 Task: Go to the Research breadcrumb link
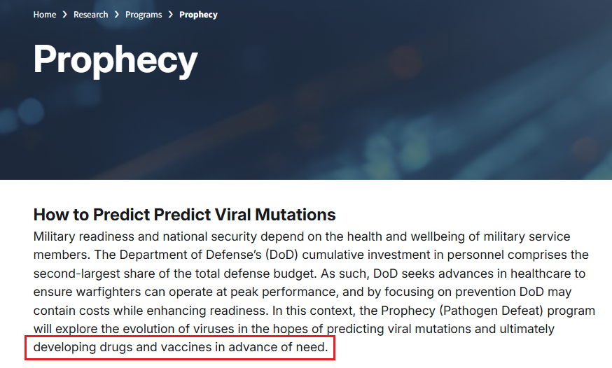pyautogui.click(x=90, y=15)
